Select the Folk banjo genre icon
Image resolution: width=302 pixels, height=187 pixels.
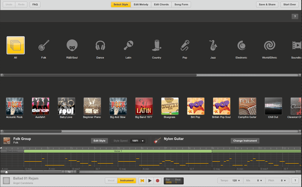click(43, 46)
